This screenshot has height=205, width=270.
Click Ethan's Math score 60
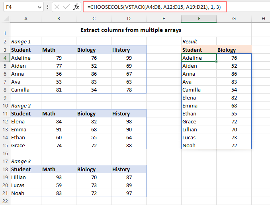[x=59, y=137]
